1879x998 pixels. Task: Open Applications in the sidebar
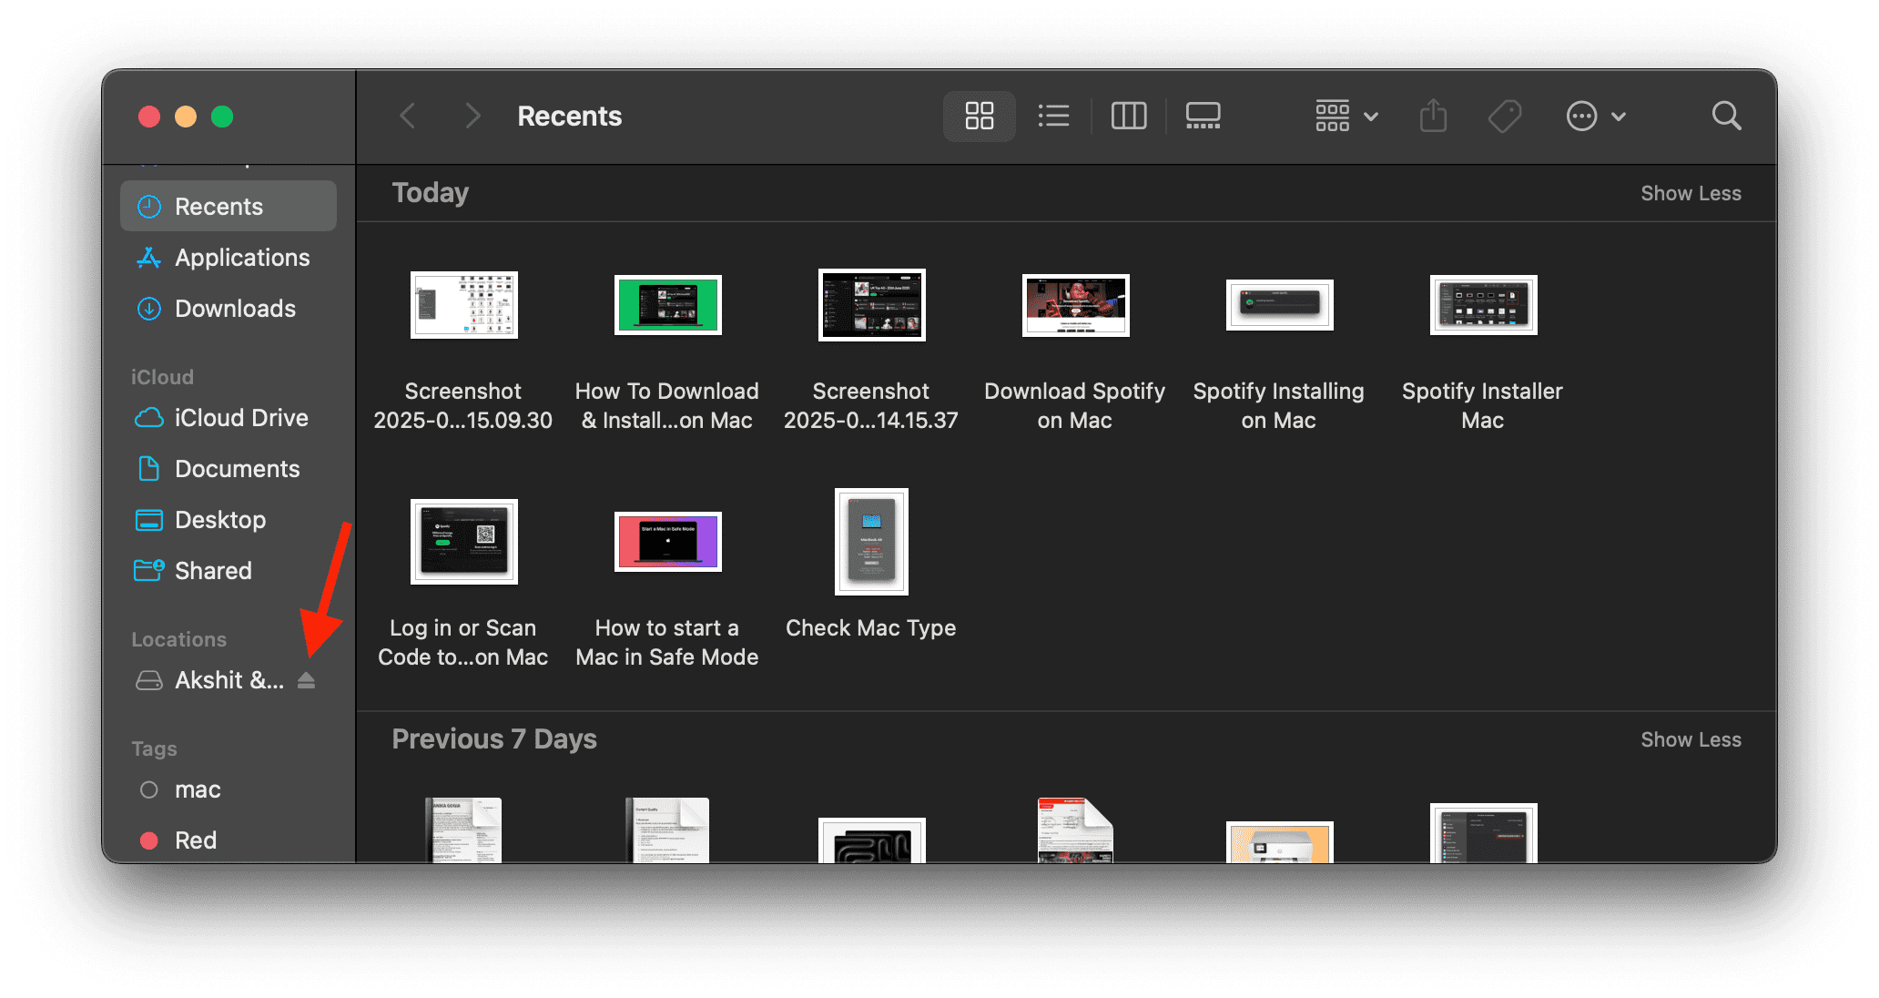click(241, 258)
